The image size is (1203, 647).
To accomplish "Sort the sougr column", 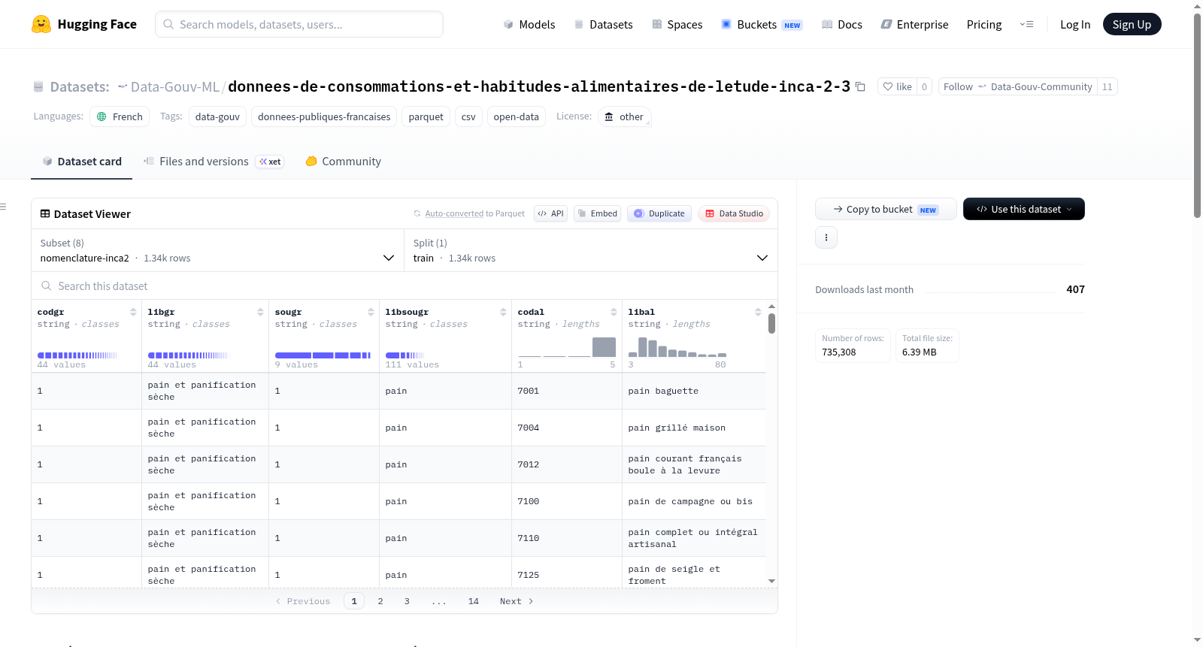I will [x=371, y=312].
